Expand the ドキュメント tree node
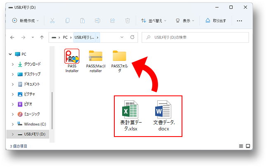This screenshot has width=267, height=167. 13,84
